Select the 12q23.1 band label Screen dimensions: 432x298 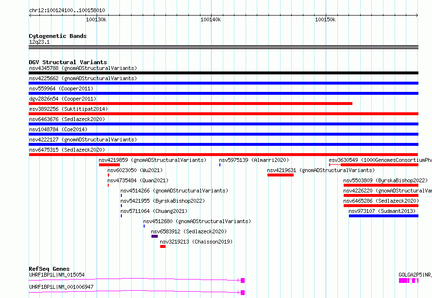[39, 42]
